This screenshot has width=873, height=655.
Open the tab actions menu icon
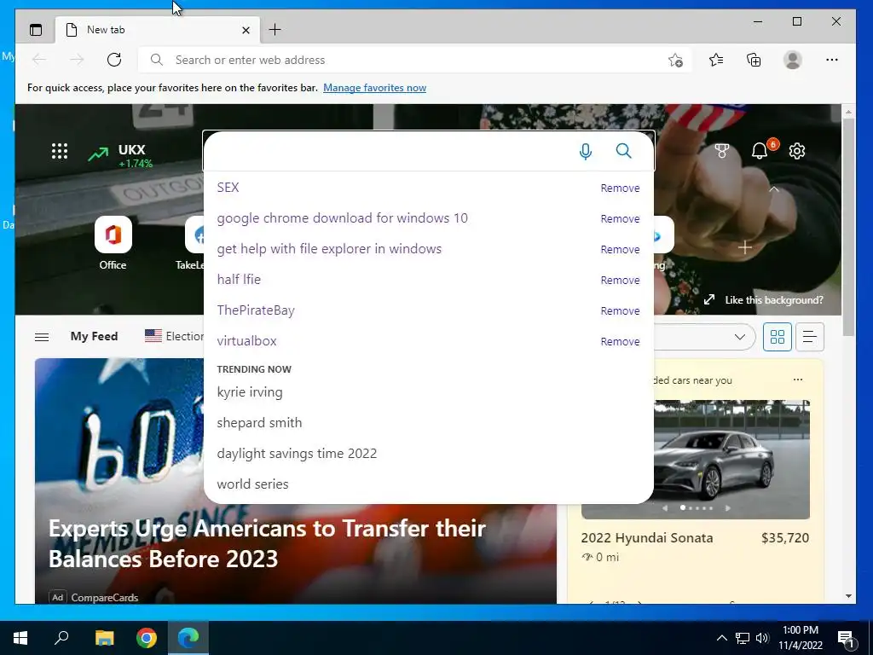tap(36, 30)
